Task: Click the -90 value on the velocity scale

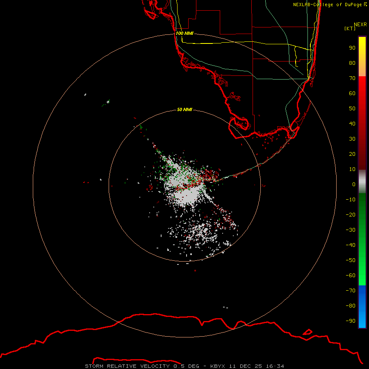Action: 351,321
